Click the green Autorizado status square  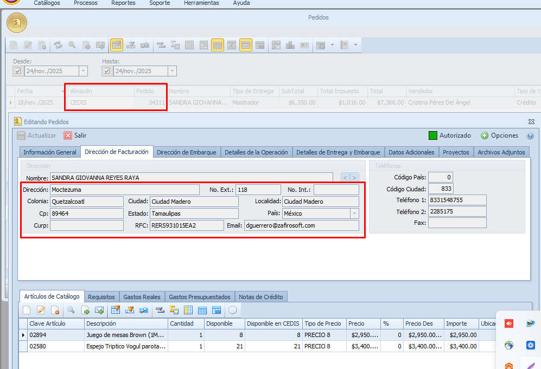(x=433, y=135)
